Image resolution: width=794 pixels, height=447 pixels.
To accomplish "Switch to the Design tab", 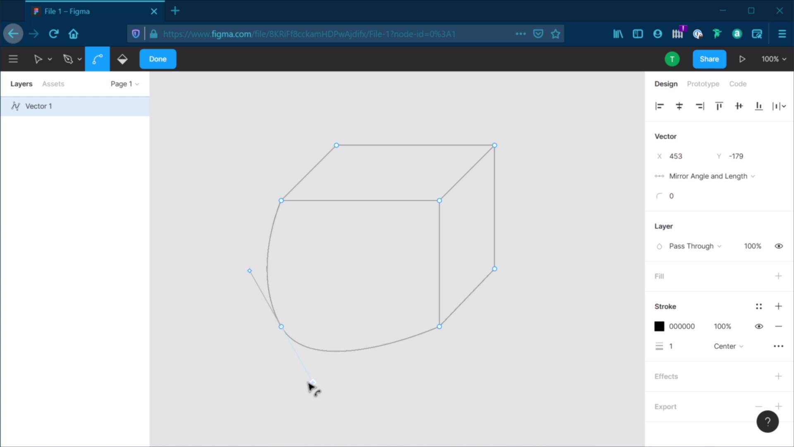I will click(x=666, y=84).
